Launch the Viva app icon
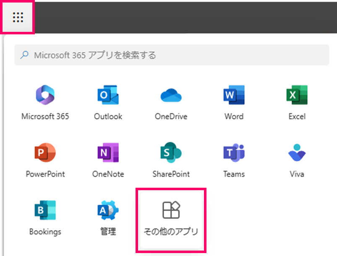Screen dimensions: 337x256 (297, 153)
